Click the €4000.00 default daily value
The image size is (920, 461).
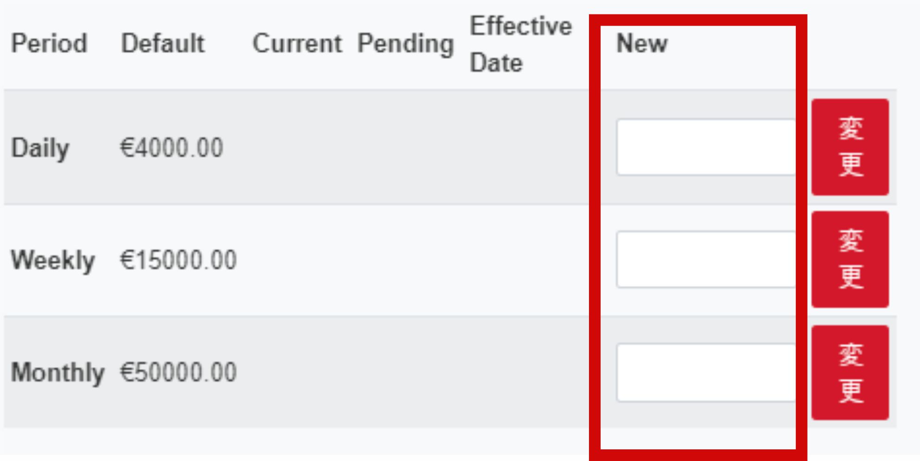pos(172,148)
